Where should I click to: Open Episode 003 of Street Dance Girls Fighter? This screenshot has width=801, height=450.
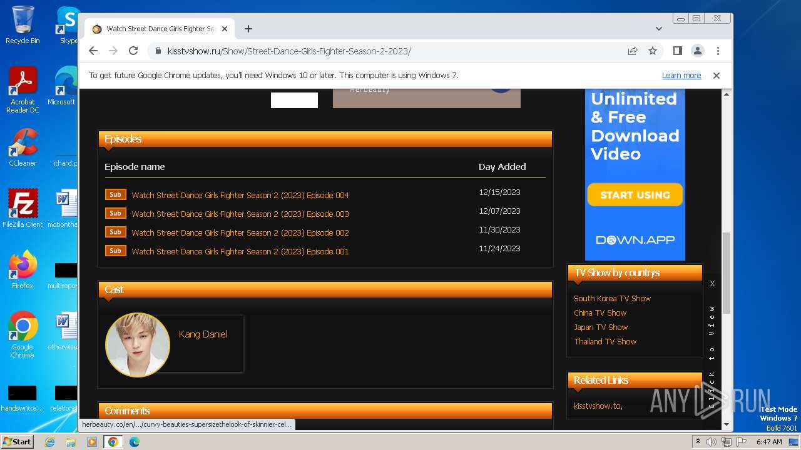(x=240, y=214)
